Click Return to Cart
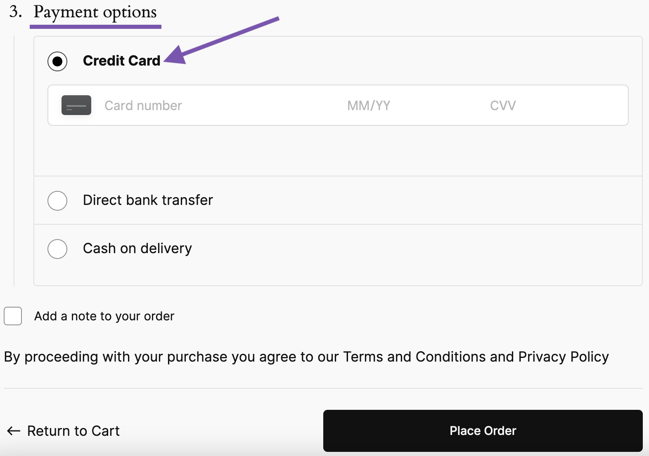Screen dimensions: 649x456 tap(73, 431)
